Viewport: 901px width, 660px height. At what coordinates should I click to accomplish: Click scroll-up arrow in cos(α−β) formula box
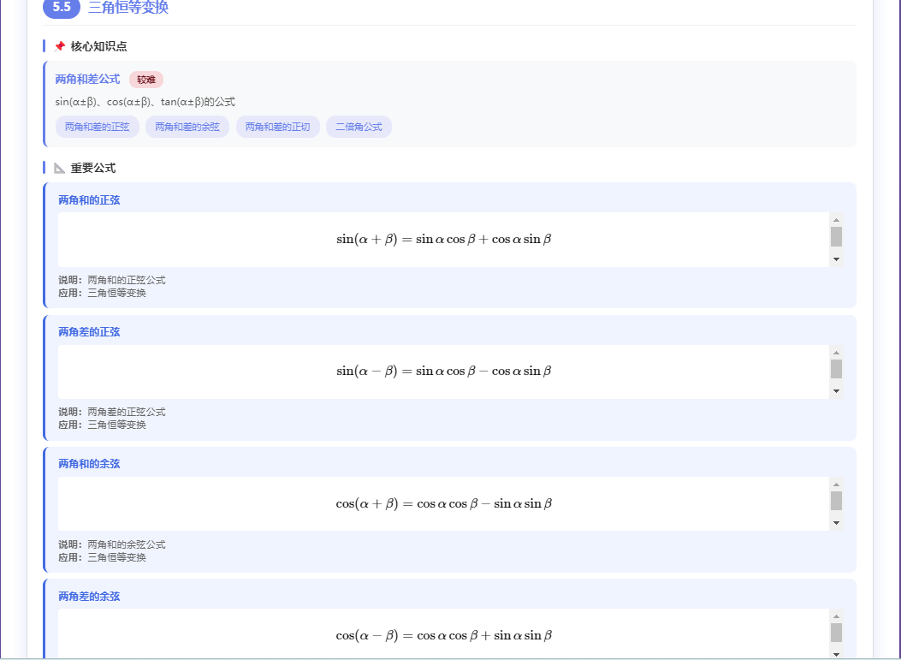click(836, 615)
